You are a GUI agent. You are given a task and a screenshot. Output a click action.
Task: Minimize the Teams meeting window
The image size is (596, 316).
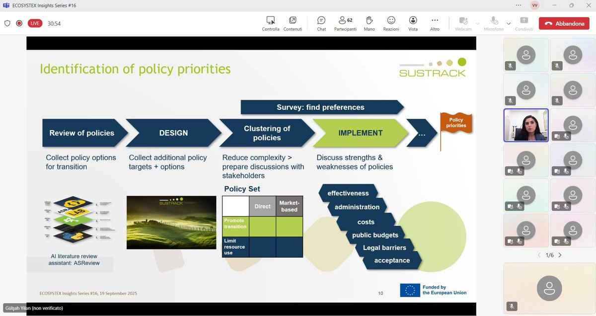(554, 5)
